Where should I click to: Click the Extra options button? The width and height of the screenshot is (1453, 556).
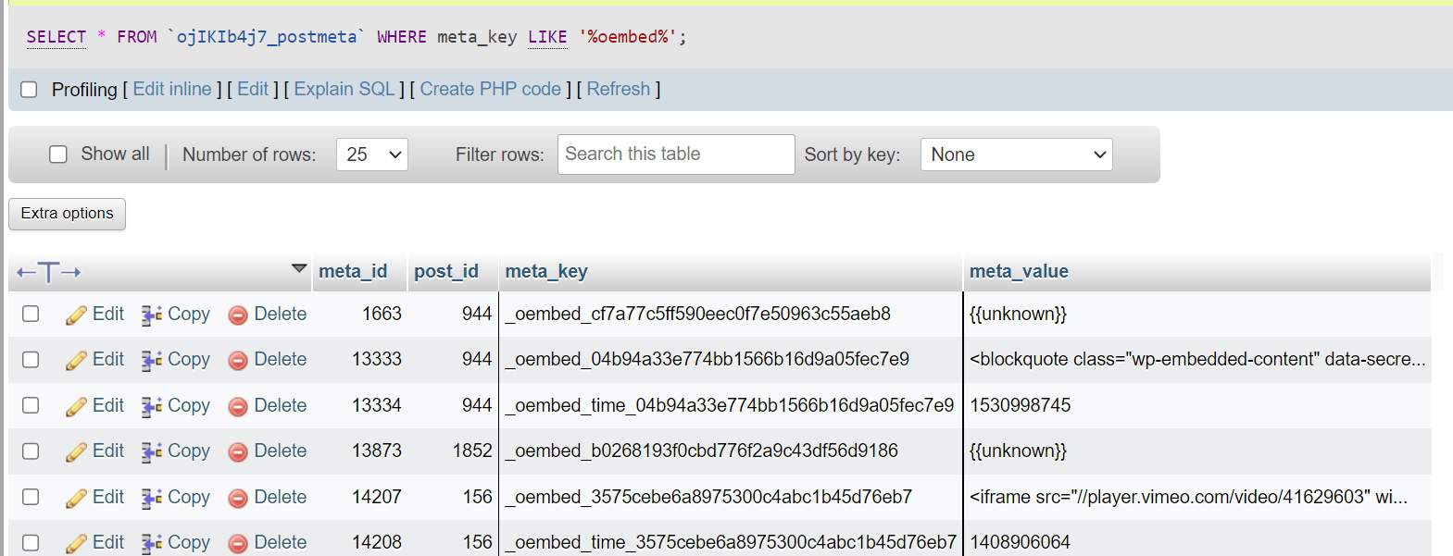tap(67, 214)
